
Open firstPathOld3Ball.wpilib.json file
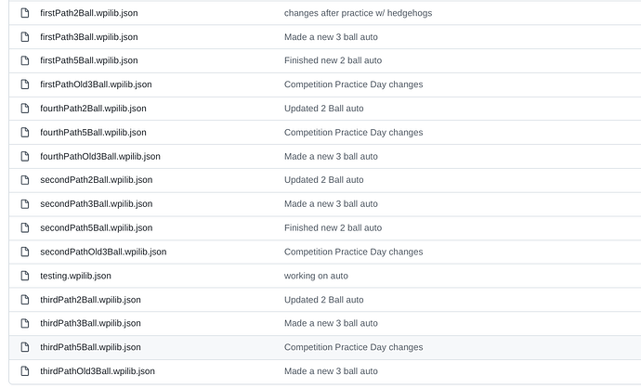pyautogui.click(x=96, y=84)
